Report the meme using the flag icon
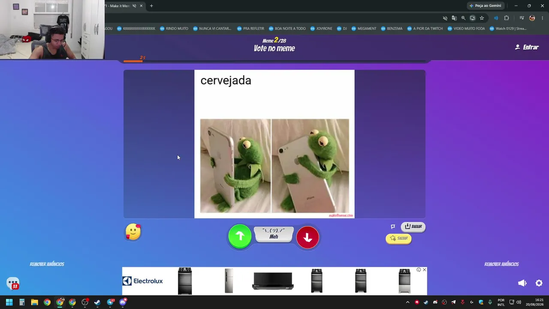Screen dimensions: 549x309 [393, 227]
